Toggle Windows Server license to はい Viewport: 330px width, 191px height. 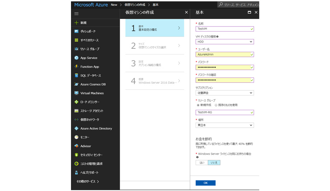[202, 162]
